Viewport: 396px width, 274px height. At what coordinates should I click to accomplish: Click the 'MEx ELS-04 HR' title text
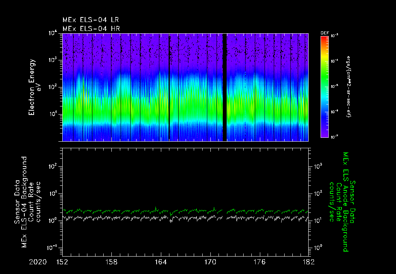click(91, 29)
